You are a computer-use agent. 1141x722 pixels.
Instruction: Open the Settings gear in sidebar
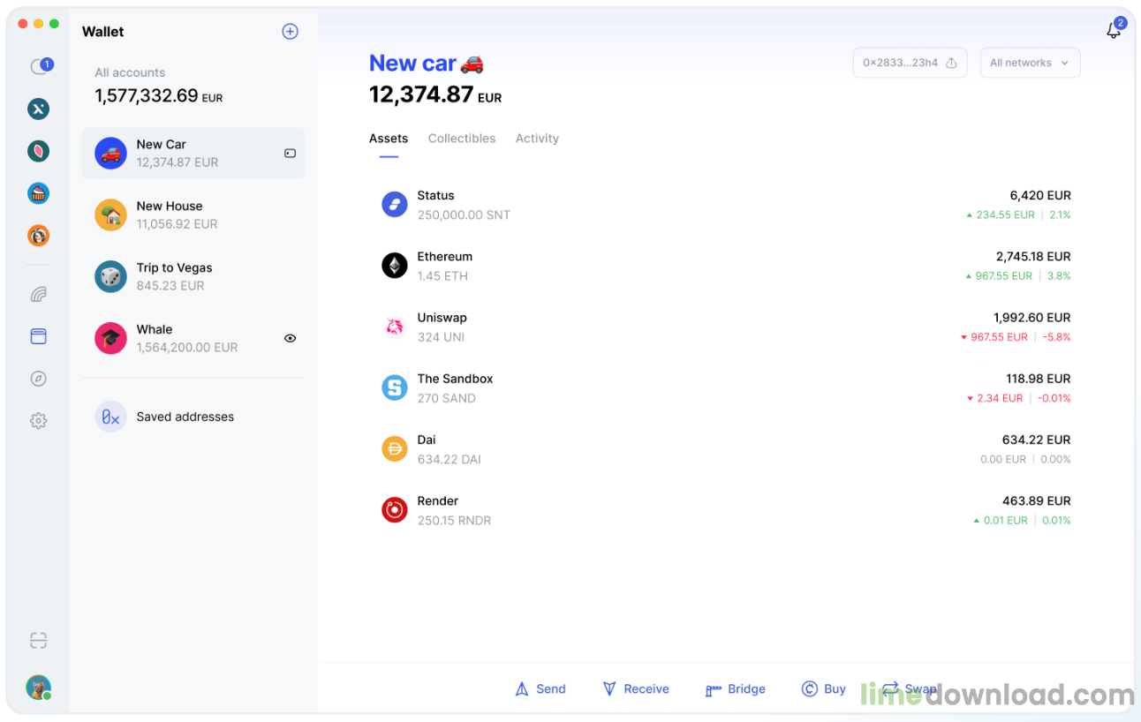38,421
